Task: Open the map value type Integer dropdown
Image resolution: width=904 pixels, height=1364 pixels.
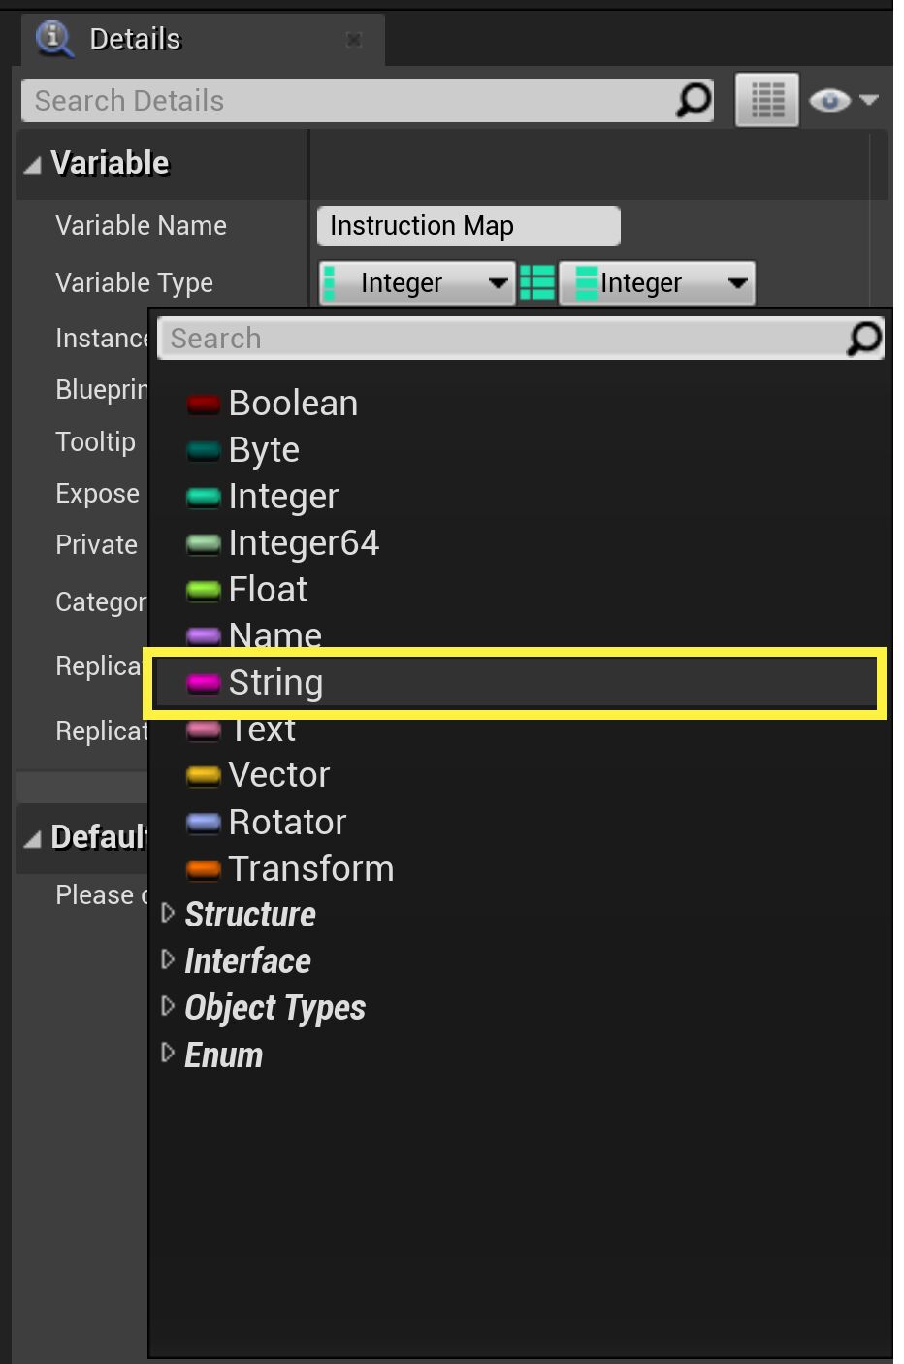Action: (x=658, y=282)
